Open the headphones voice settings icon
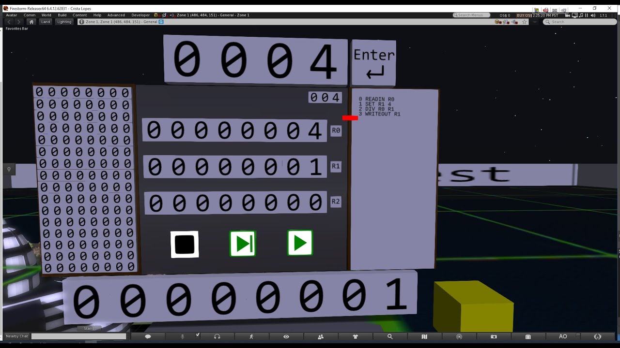Image resolution: width=620 pixels, height=348 pixels. point(217,336)
